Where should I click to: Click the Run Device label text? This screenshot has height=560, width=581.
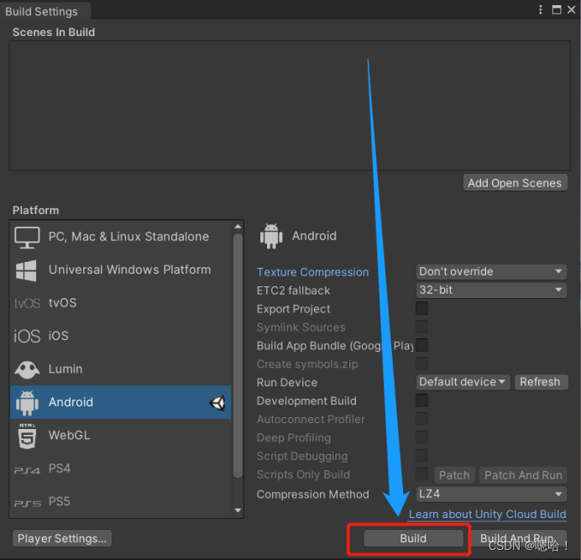point(287,383)
